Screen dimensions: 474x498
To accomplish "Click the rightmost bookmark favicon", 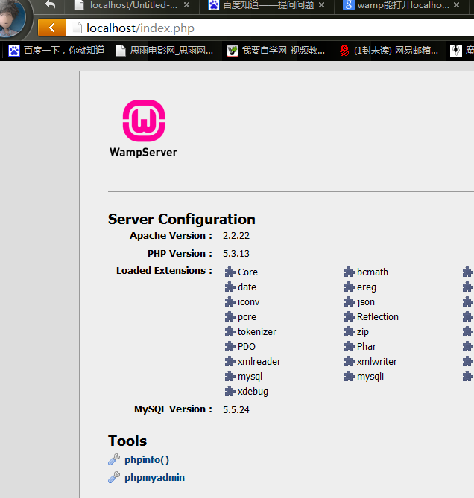I will 456,51.
